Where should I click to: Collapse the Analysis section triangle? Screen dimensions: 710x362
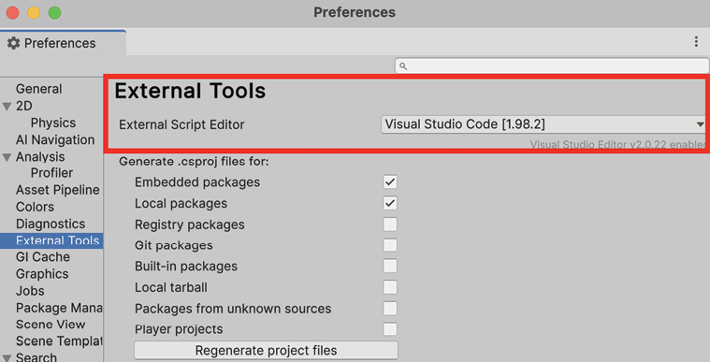7,157
